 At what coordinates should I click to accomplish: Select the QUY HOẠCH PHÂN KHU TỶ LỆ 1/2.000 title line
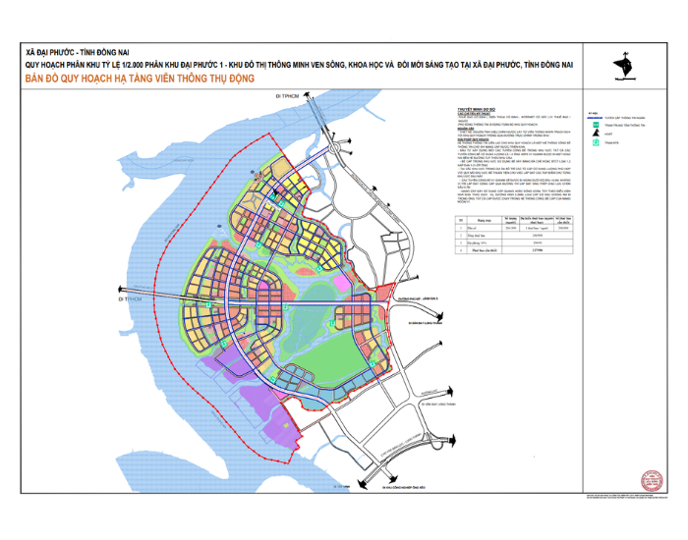[299, 65]
